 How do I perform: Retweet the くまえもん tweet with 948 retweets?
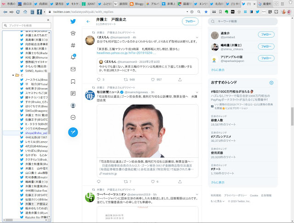pos(126,79)
